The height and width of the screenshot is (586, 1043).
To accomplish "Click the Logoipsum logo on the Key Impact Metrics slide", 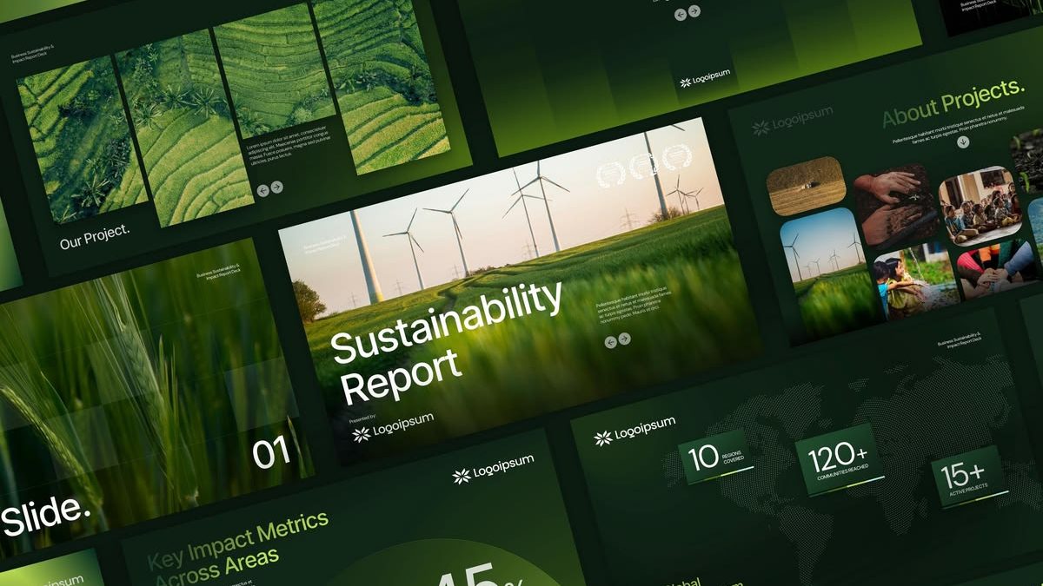I will pos(493,470).
